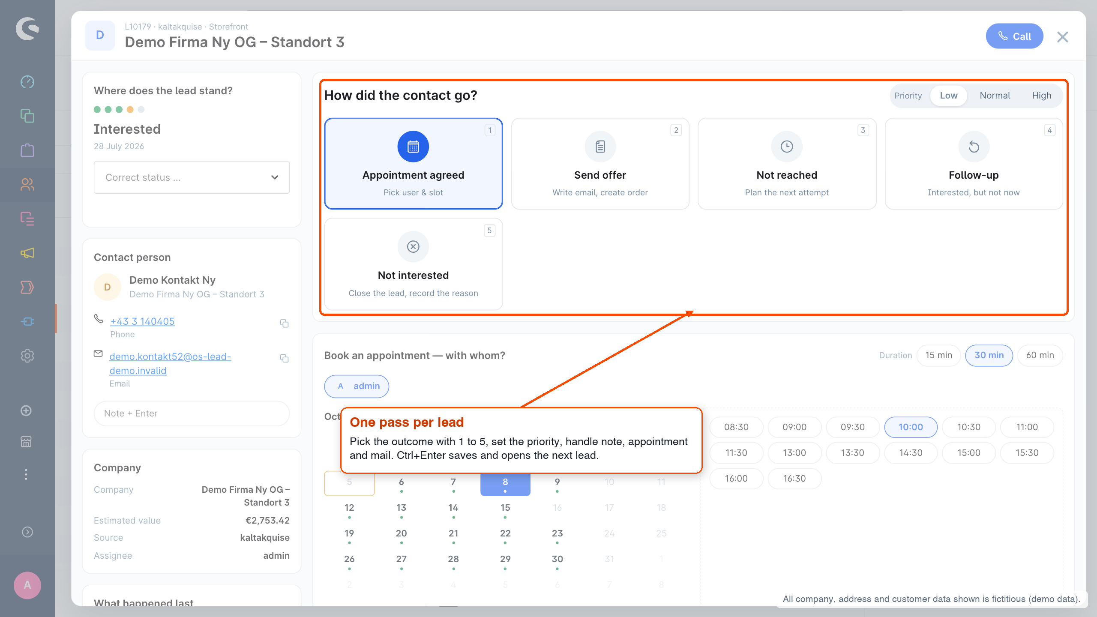This screenshot has width=1097, height=617.
Task: Select day 8 in the calendar
Action: pyautogui.click(x=505, y=484)
